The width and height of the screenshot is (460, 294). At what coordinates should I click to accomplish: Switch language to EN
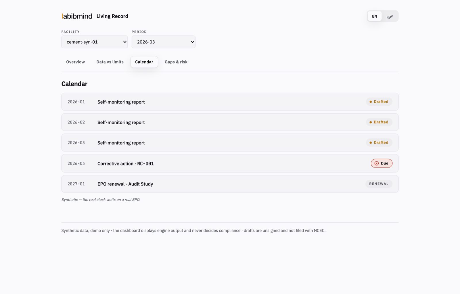point(374,16)
